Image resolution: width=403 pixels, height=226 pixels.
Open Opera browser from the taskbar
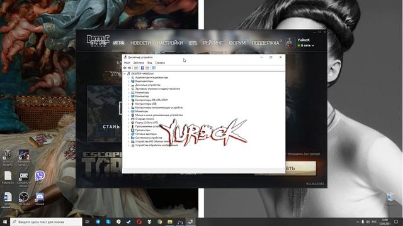(139, 222)
